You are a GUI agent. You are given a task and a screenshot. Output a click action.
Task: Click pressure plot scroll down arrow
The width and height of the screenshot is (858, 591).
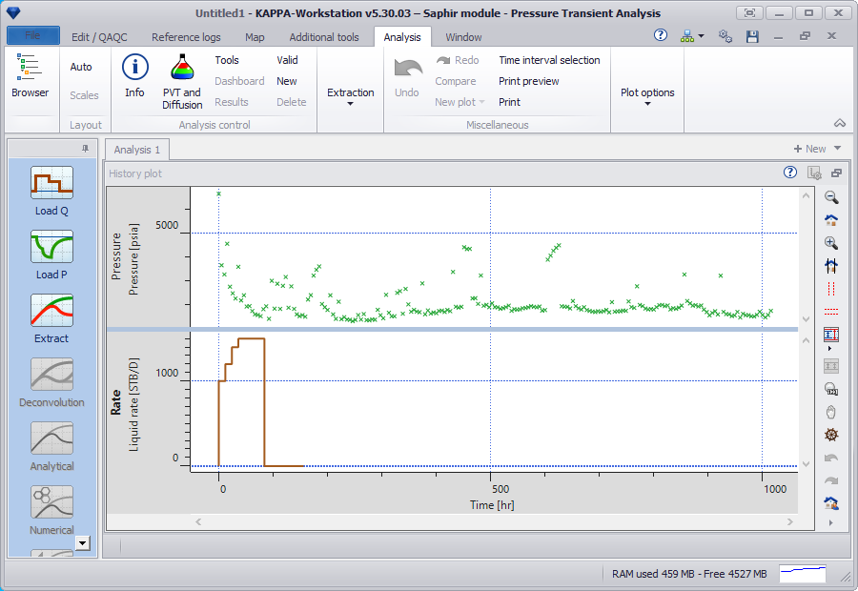(x=806, y=318)
